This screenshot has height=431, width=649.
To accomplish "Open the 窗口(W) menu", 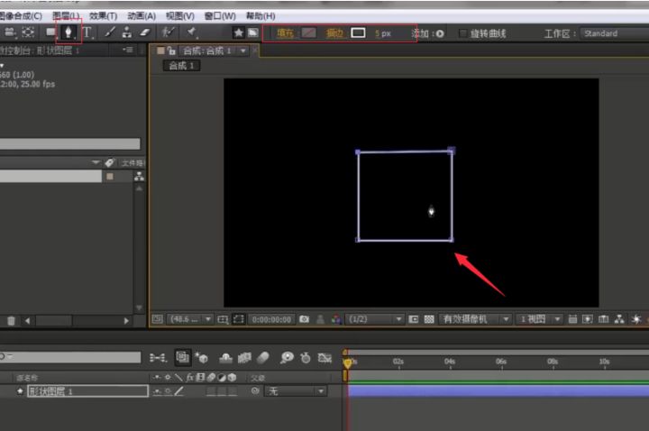I will [220, 16].
